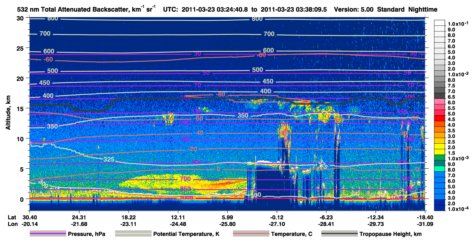
Task: Click longitude value '-21.68'
Action: 78,224
